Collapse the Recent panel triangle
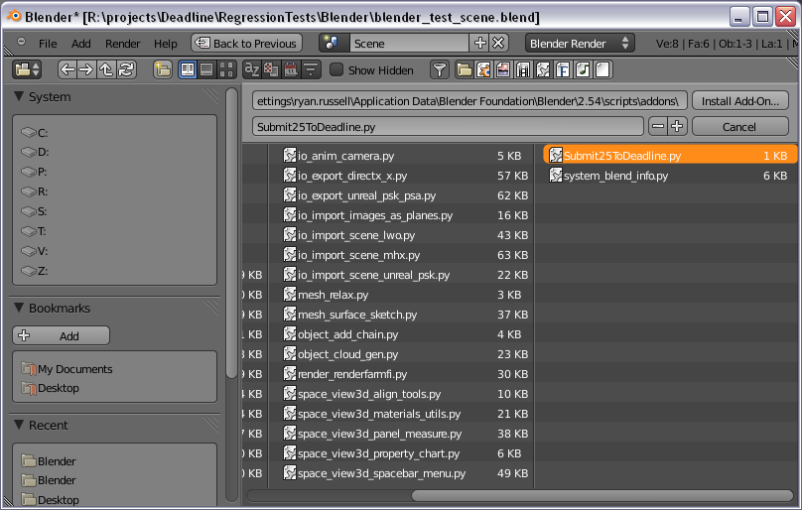802x510 pixels. 19,425
